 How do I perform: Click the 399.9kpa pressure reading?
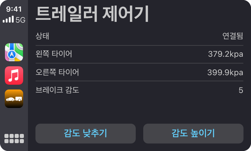pyautogui.click(x=225, y=72)
